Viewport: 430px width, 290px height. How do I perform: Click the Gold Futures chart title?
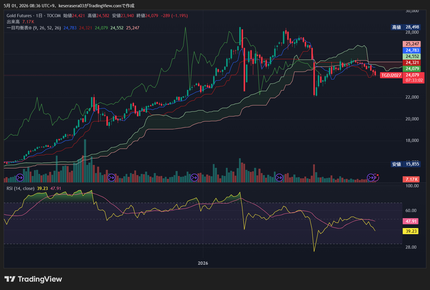pos(19,15)
